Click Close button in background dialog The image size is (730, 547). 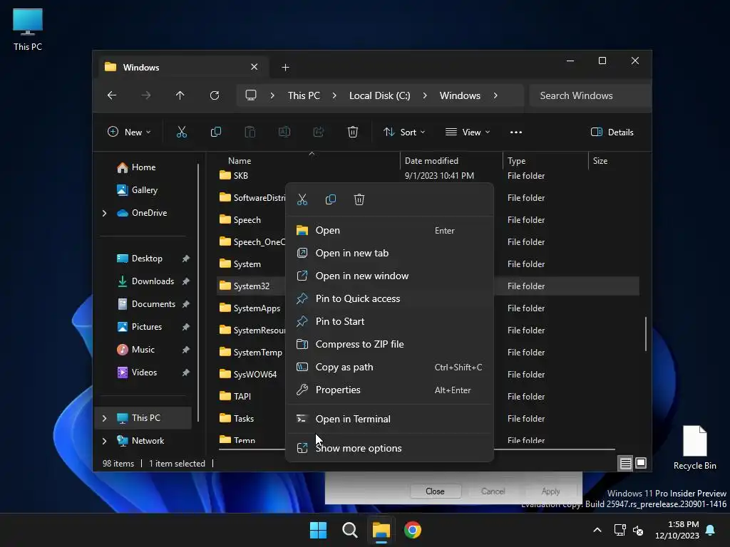[435, 491]
